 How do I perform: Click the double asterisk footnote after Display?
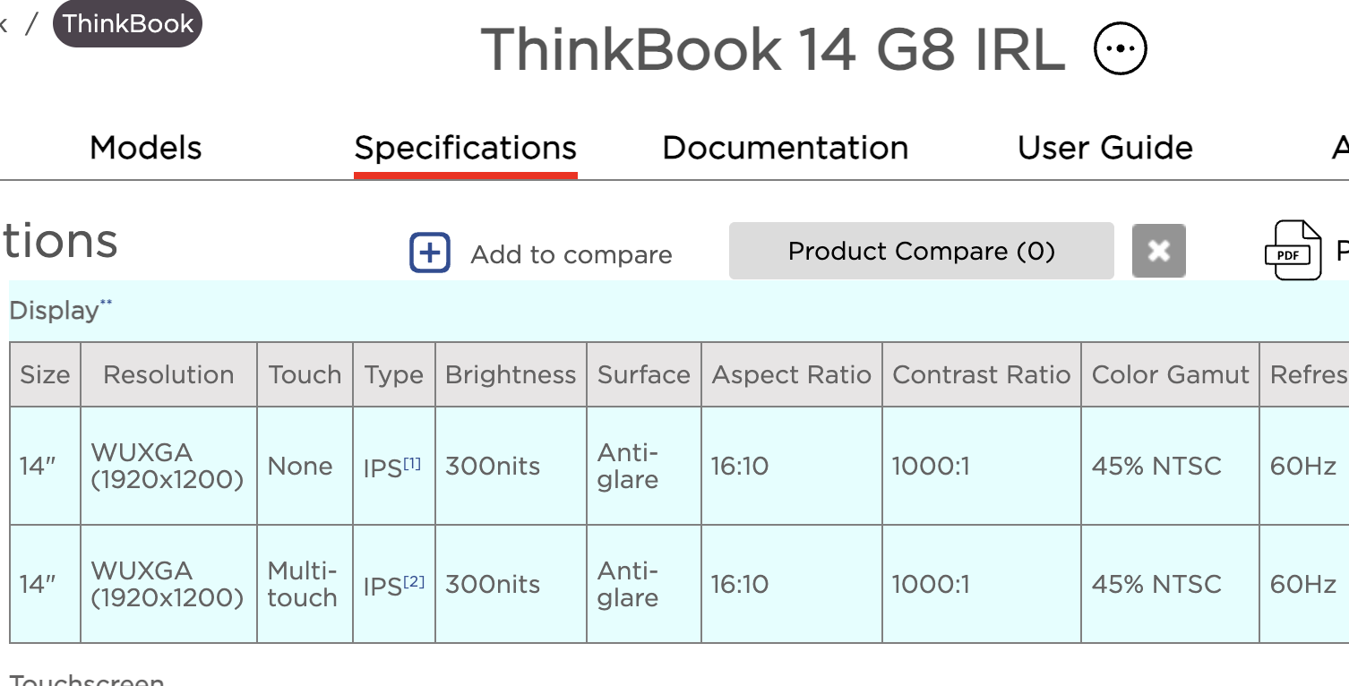click(x=106, y=303)
